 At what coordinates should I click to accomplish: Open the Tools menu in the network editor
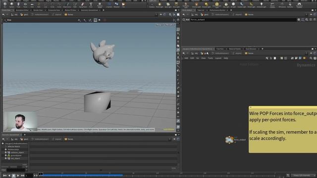coord(210,58)
